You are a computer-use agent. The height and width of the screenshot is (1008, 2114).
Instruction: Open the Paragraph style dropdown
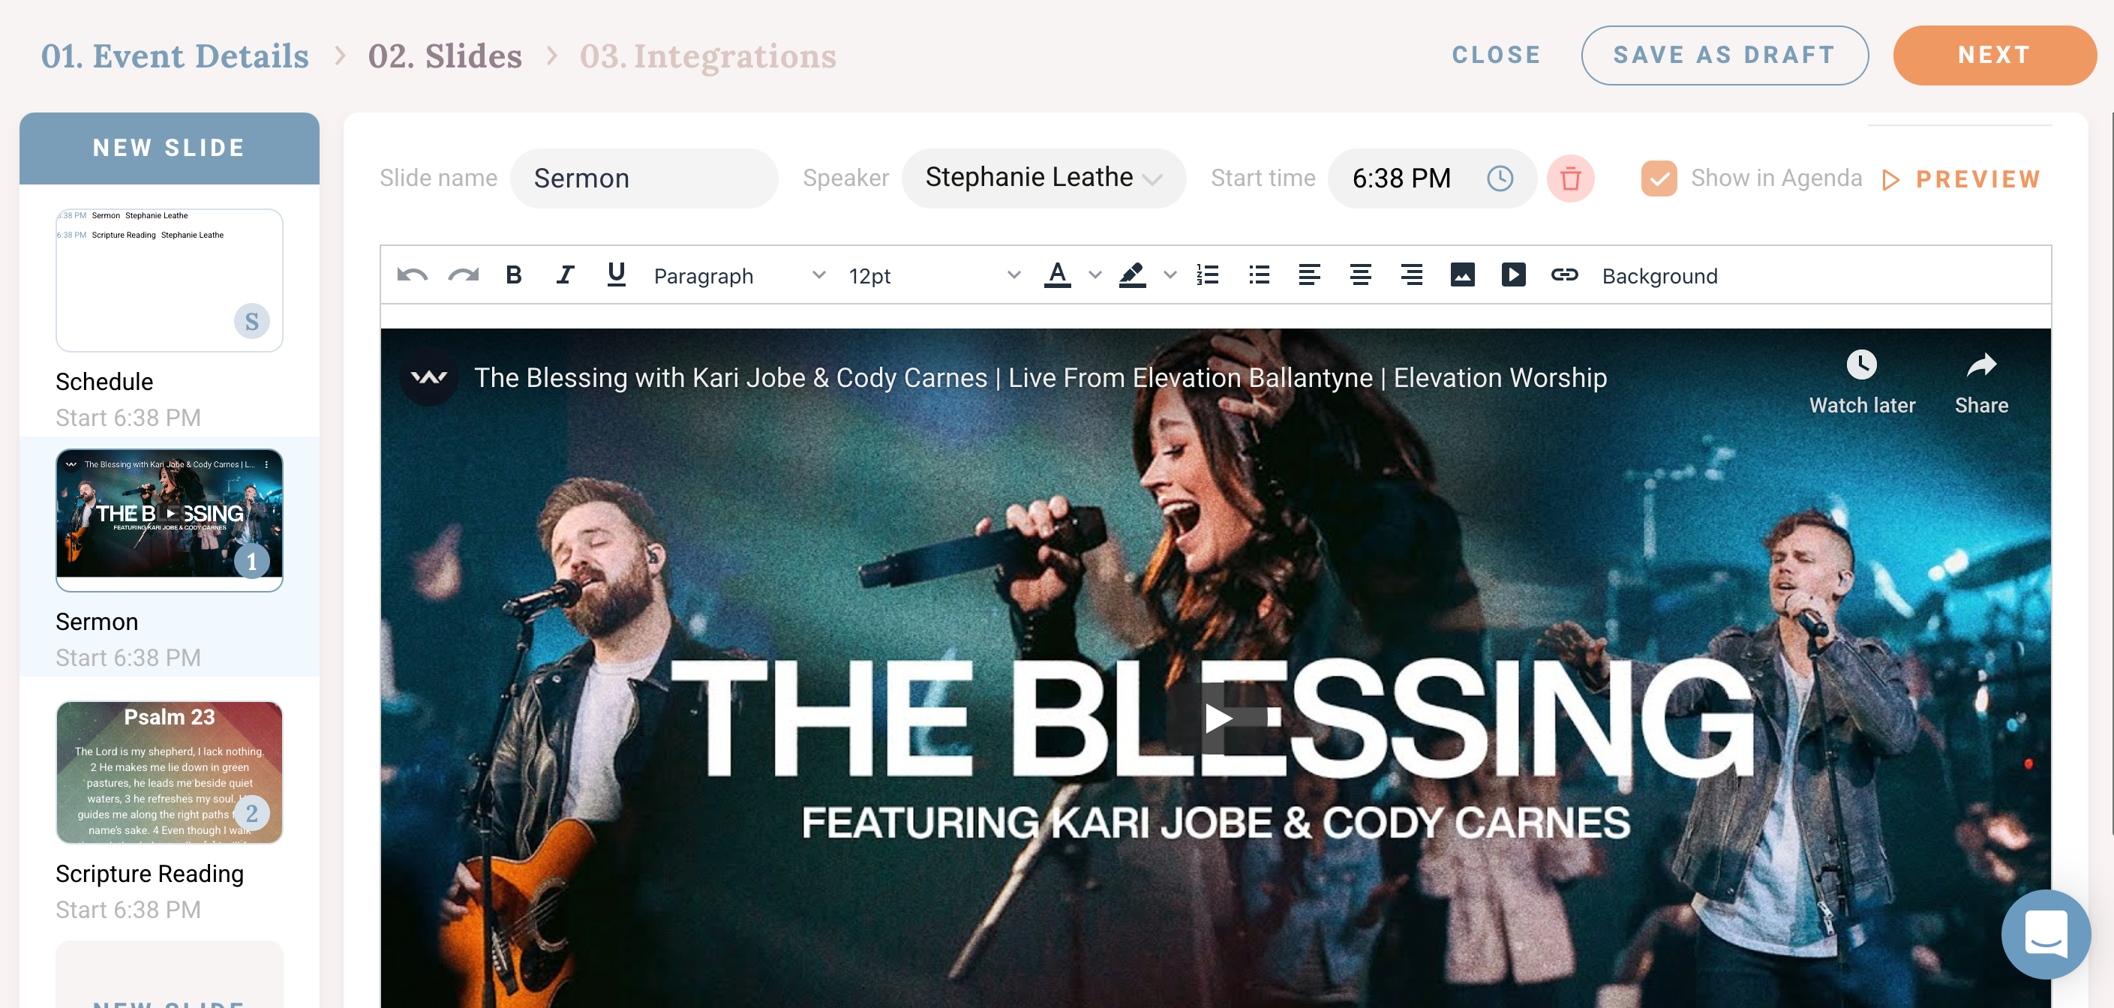[x=739, y=275]
